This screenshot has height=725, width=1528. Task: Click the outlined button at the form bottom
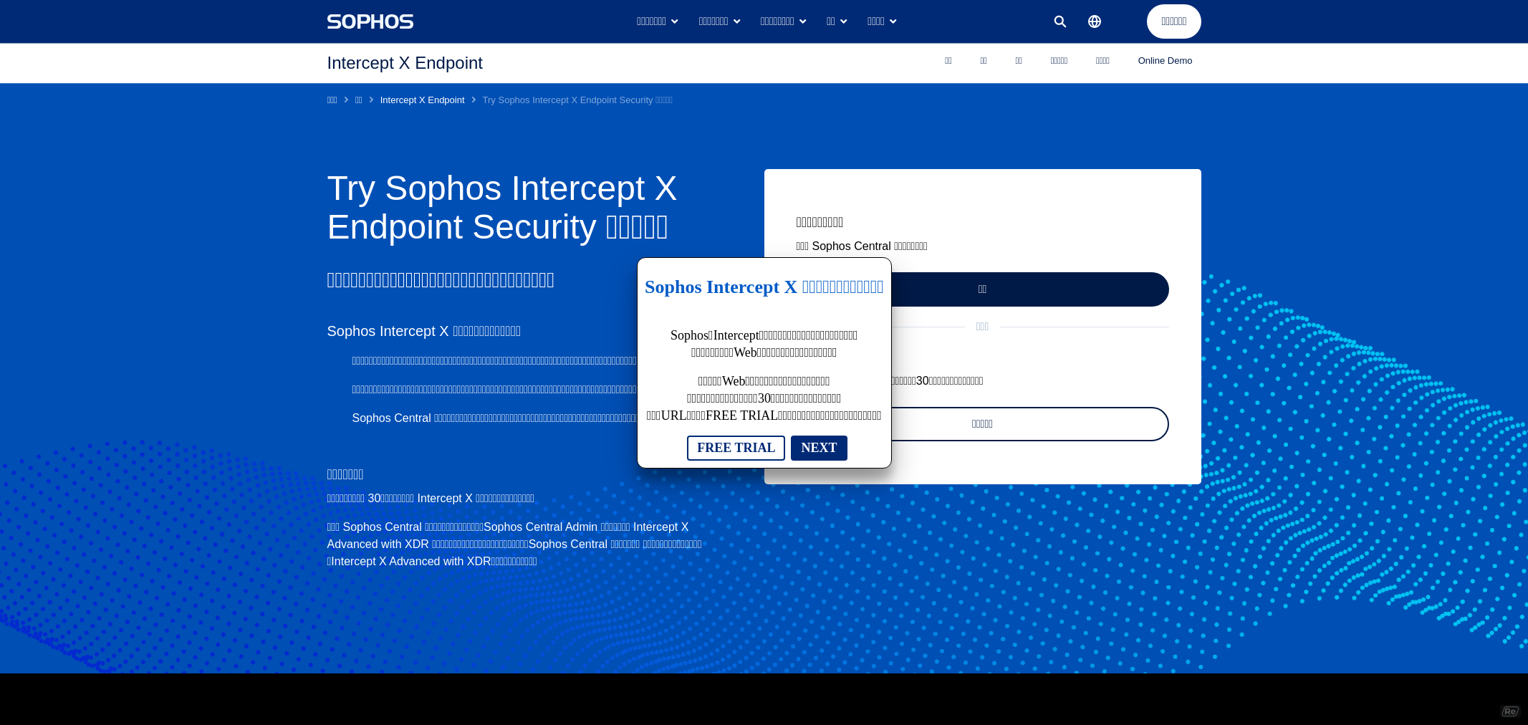981,423
